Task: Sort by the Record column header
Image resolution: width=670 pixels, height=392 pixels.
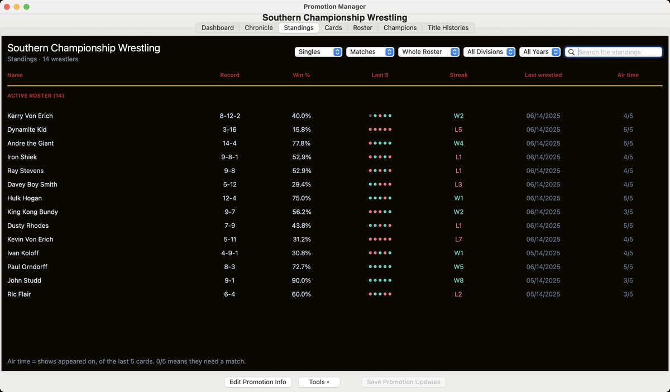Action: click(230, 75)
